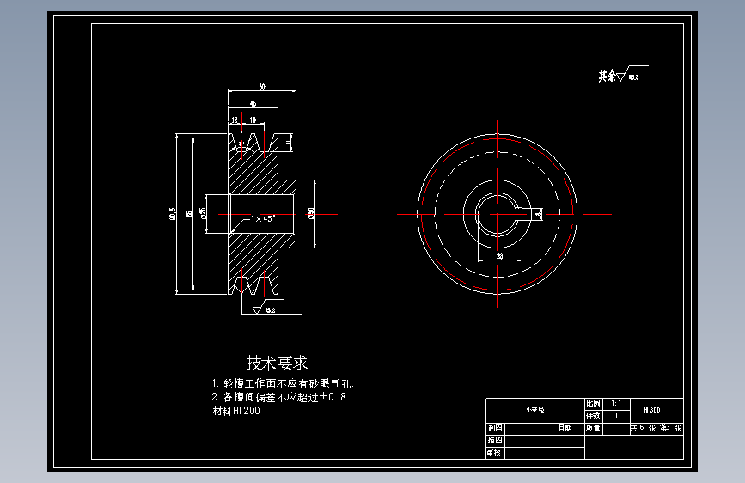Select the note line starting with 2. 各槽间偏差
Image resolution: width=745 pixels, height=483 pixels.
point(280,397)
